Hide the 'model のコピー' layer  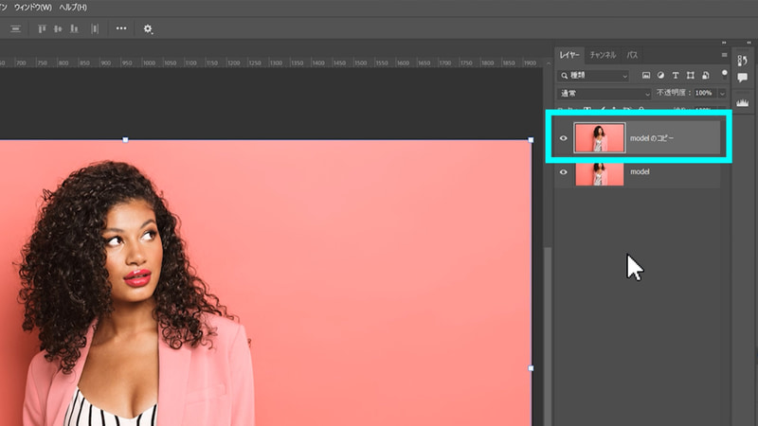click(563, 138)
